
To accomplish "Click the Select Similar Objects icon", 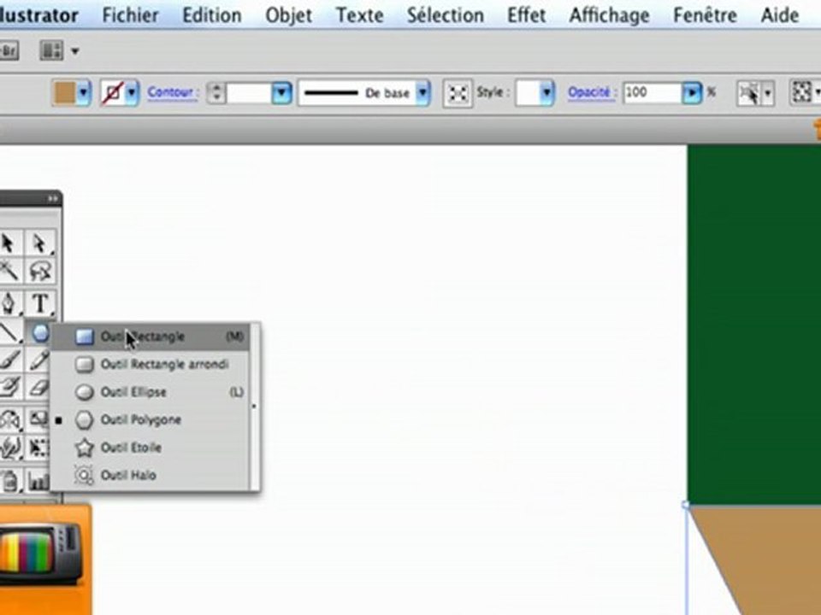I will click(x=749, y=93).
